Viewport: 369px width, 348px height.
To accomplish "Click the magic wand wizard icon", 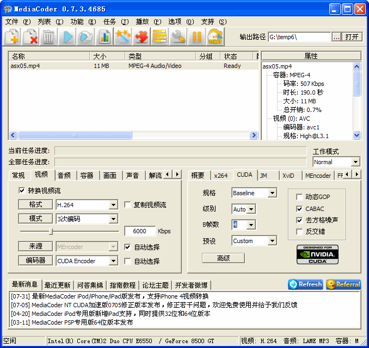I will [x=122, y=36].
